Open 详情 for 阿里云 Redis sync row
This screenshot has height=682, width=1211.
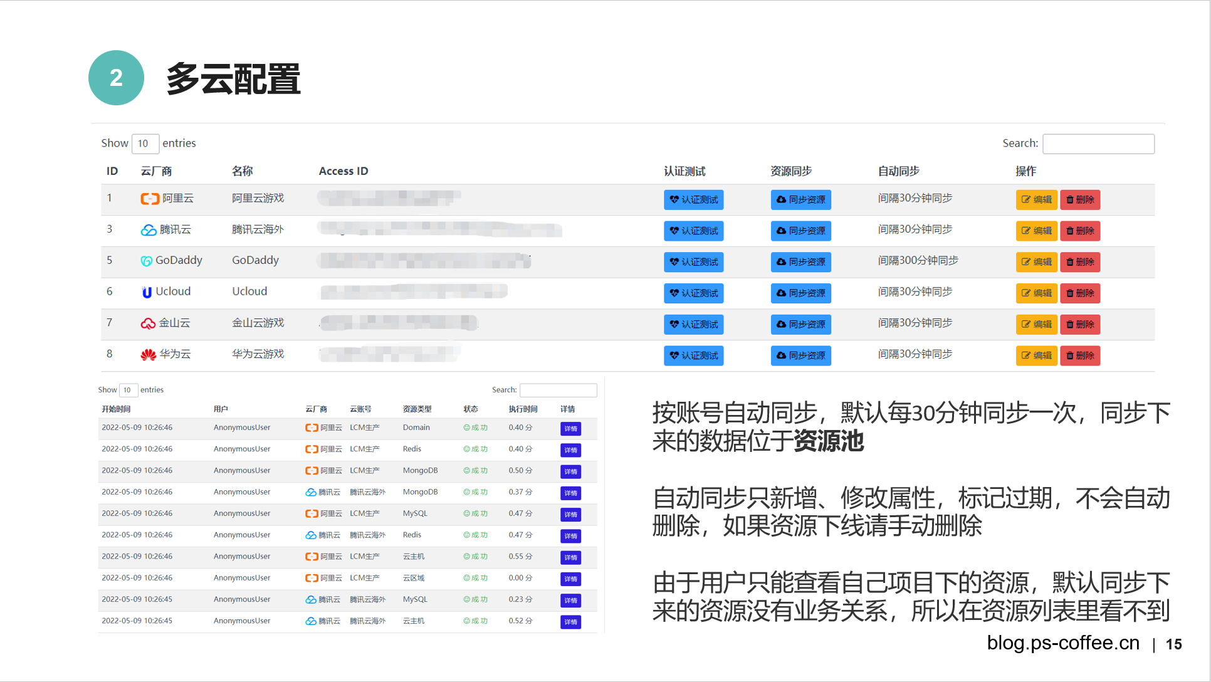(570, 450)
